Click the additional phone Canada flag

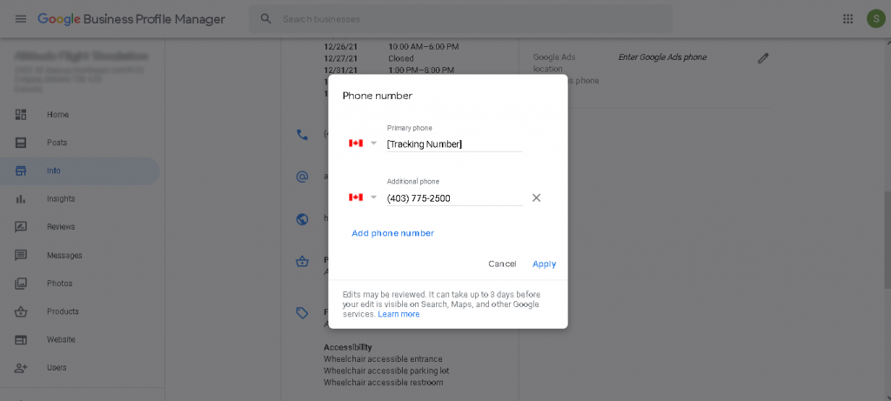[356, 197]
